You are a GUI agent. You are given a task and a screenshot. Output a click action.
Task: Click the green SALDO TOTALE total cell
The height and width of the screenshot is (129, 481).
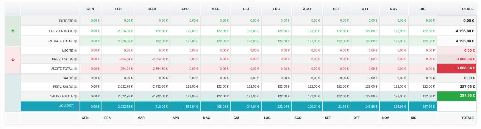coord(457,96)
